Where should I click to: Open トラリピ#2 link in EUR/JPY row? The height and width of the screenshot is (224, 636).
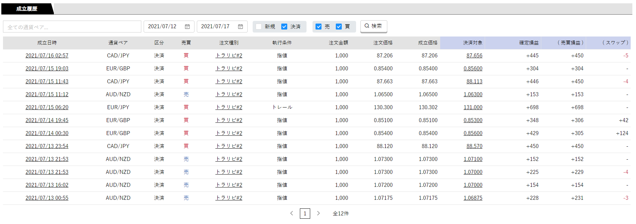[229, 107]
